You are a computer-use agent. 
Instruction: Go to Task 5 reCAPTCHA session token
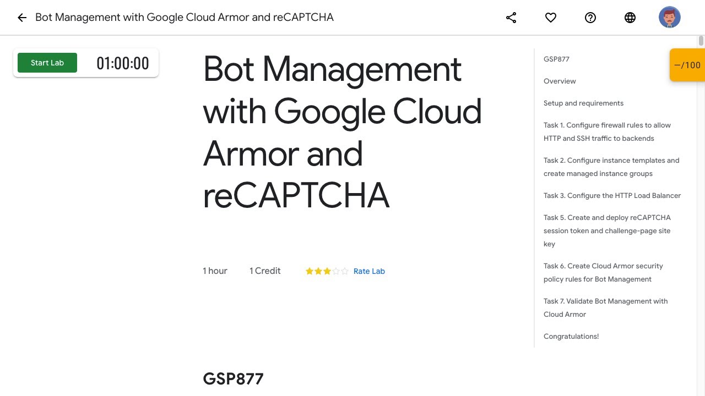607,230
